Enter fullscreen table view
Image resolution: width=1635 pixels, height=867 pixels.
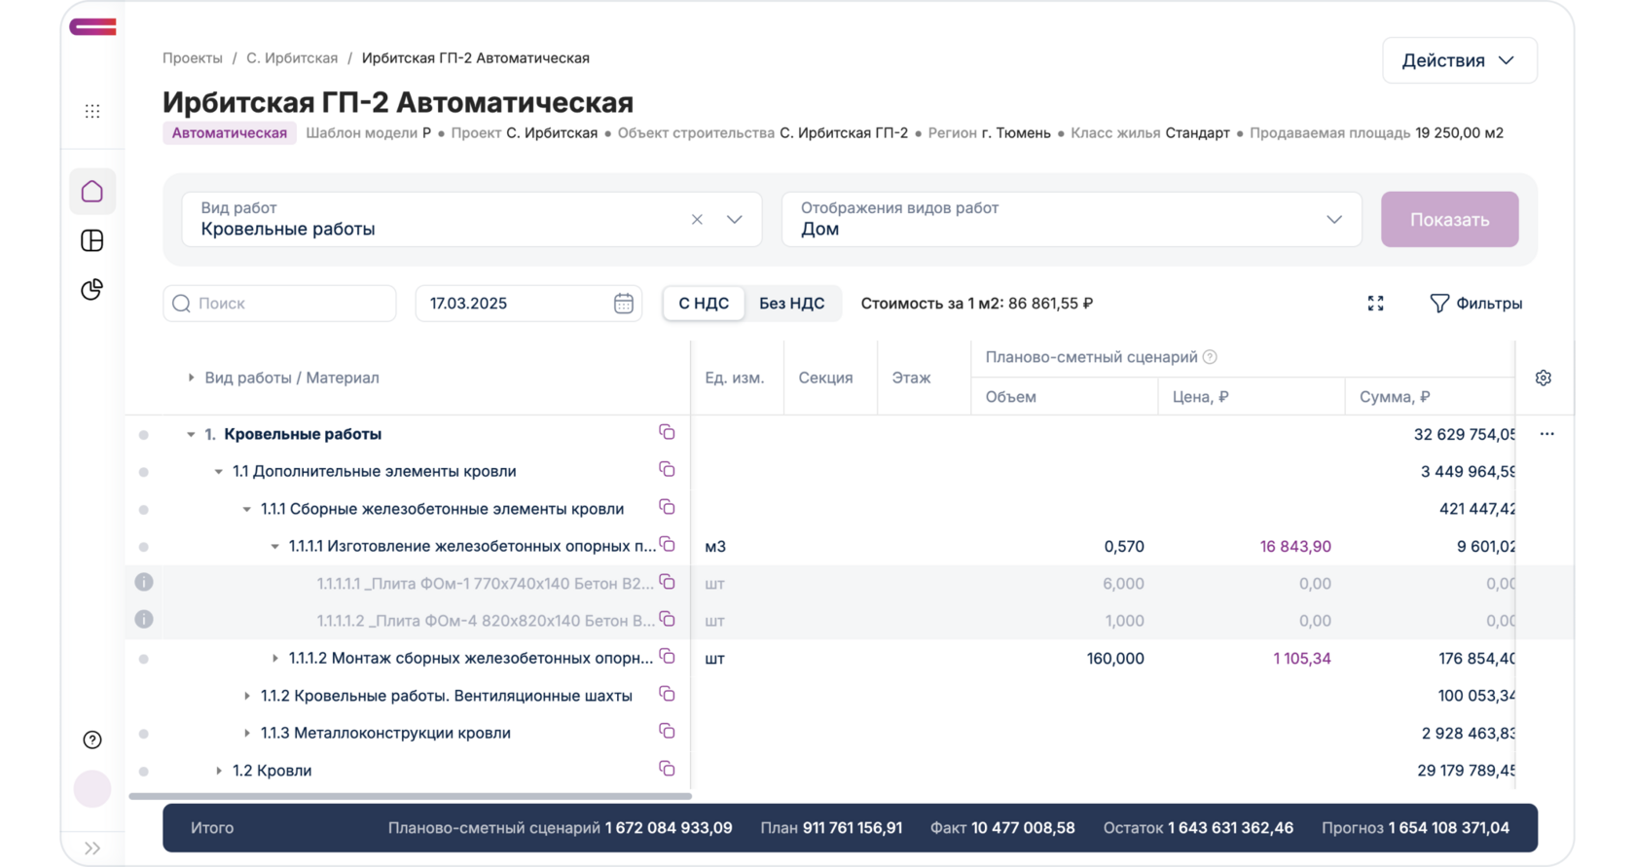pyautogui.click(x=1375, y=304)
